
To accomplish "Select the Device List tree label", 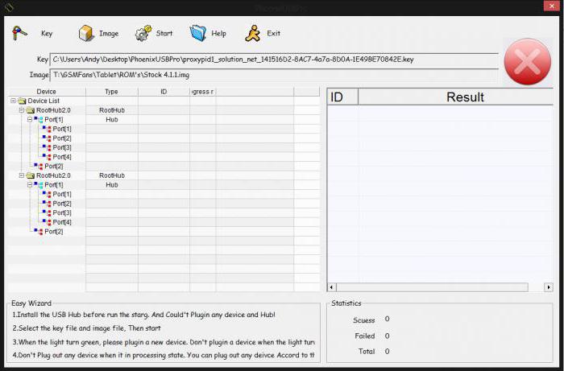I will tap(43, 101).
